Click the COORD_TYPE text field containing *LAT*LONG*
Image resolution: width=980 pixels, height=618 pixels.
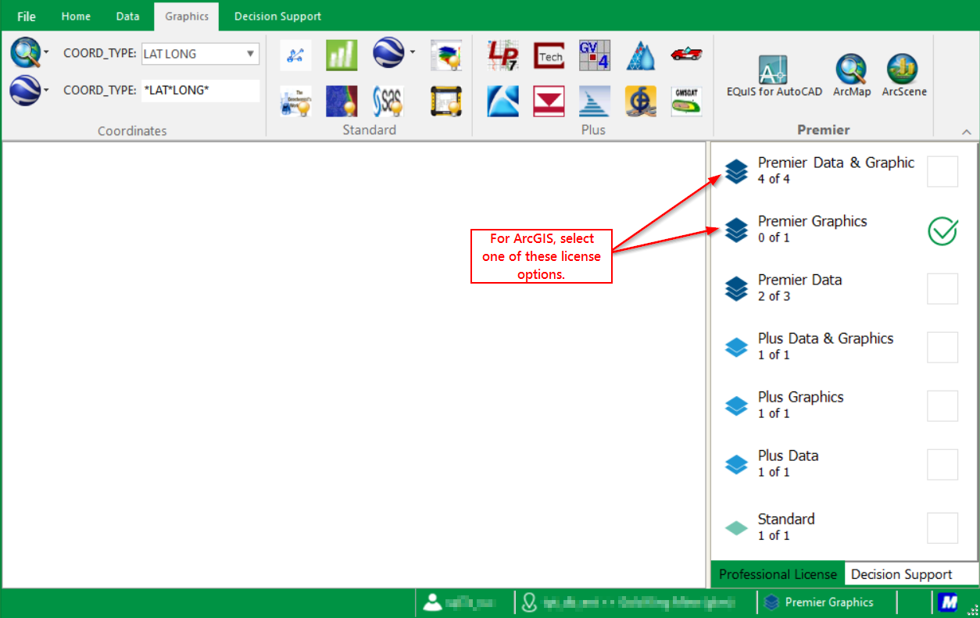coord(200,91)
